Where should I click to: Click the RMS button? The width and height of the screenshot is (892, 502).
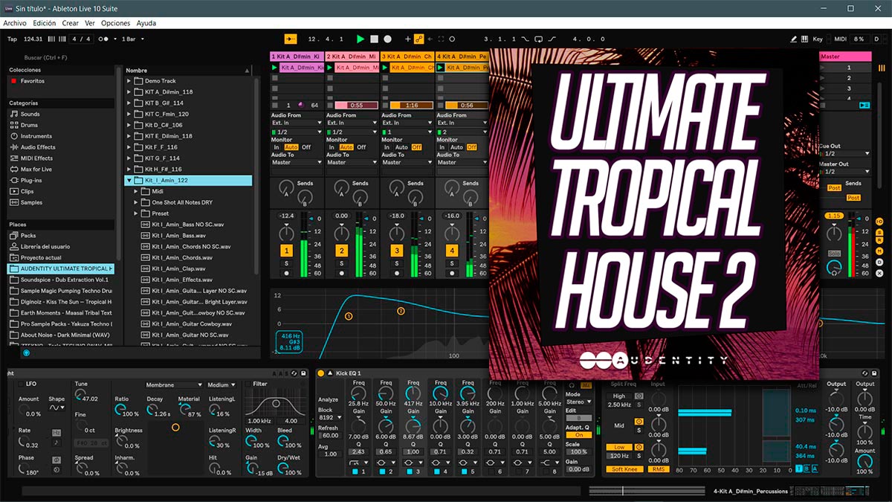point(657,469)
